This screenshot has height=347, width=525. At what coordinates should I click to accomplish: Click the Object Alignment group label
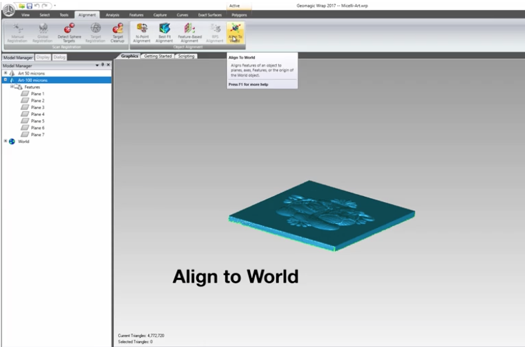tap(188, 47)
